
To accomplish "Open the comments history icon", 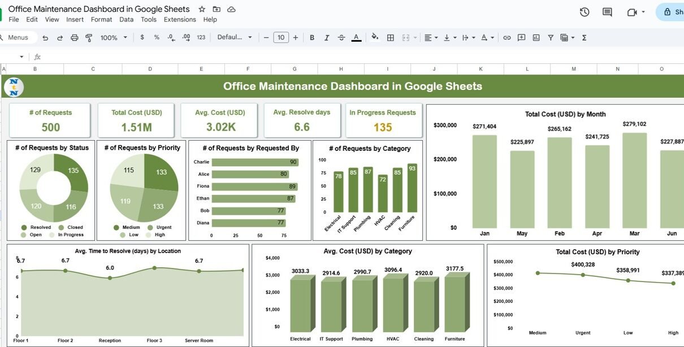I will (x=607, y=12).
